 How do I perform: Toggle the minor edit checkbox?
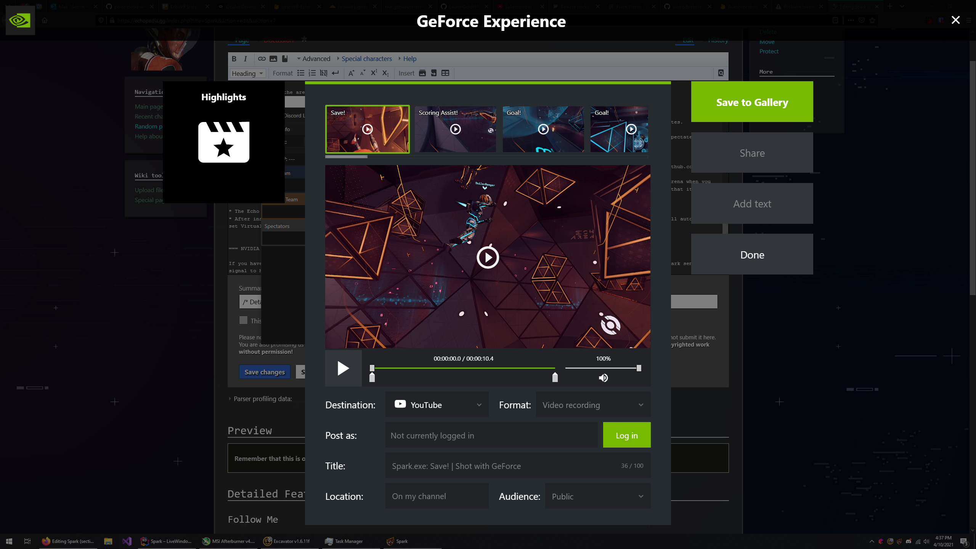[x=243, y=320]
